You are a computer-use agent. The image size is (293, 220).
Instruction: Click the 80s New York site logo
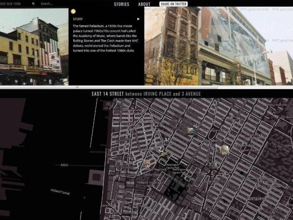click(11, 4)
